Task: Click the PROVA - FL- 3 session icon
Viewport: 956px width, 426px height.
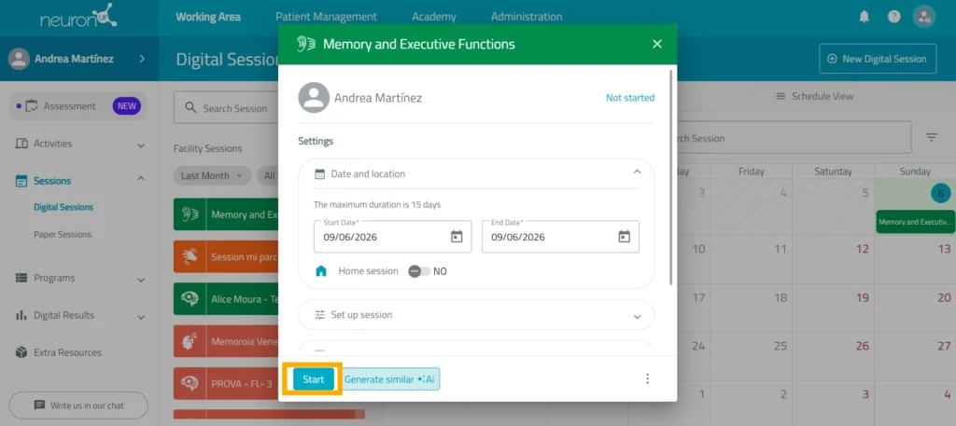Action: (190, 383)
